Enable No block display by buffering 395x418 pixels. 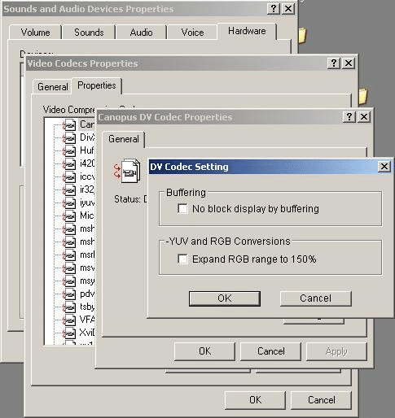click(x=182, y=209)
